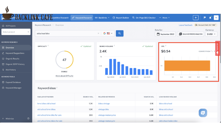Viewport: 221px width, 138px height.
Task: Click the orange US CPC bar
Action: click(187, 66)
